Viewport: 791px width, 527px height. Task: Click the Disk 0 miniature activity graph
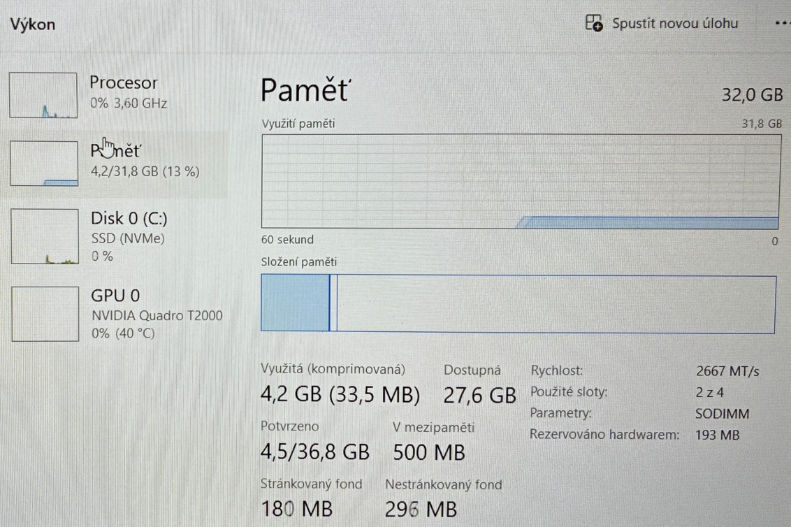(x=43, y=237)
